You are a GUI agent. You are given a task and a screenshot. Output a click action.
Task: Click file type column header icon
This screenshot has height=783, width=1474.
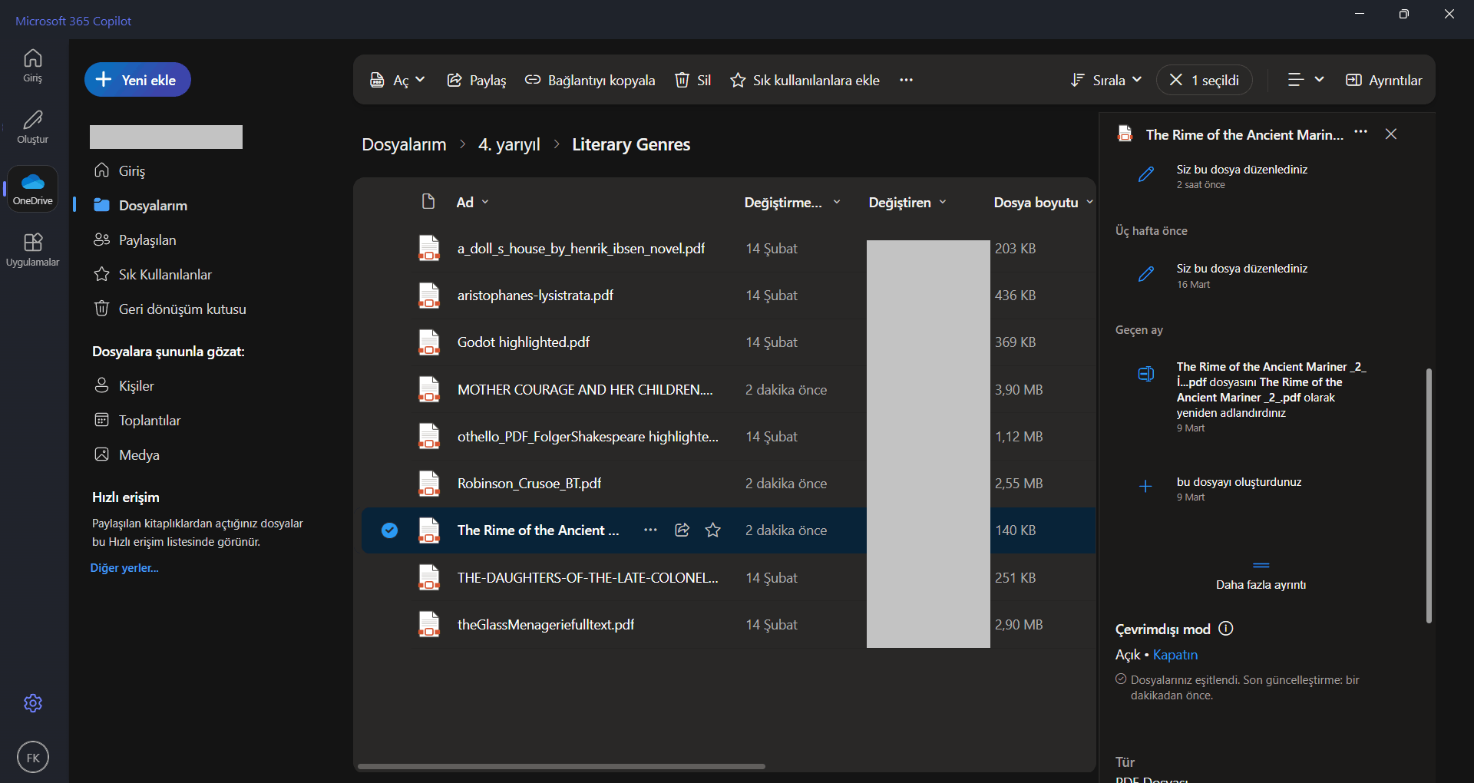tap(428, 201)
